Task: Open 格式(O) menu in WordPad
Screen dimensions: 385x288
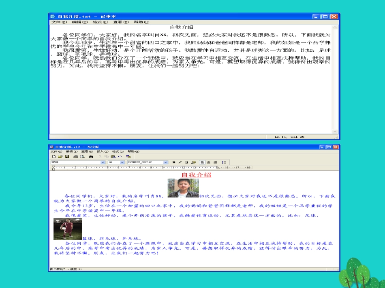Action: click(118, 151)
